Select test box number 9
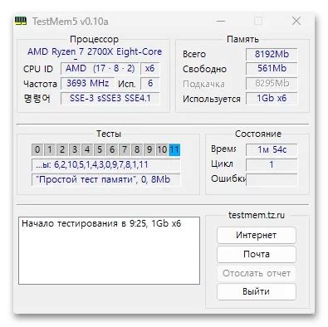Screen dimensions: 328x327 coord(149,149)
